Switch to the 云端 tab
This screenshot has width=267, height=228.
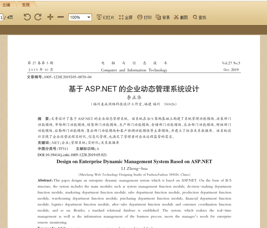tap(6, 4)
